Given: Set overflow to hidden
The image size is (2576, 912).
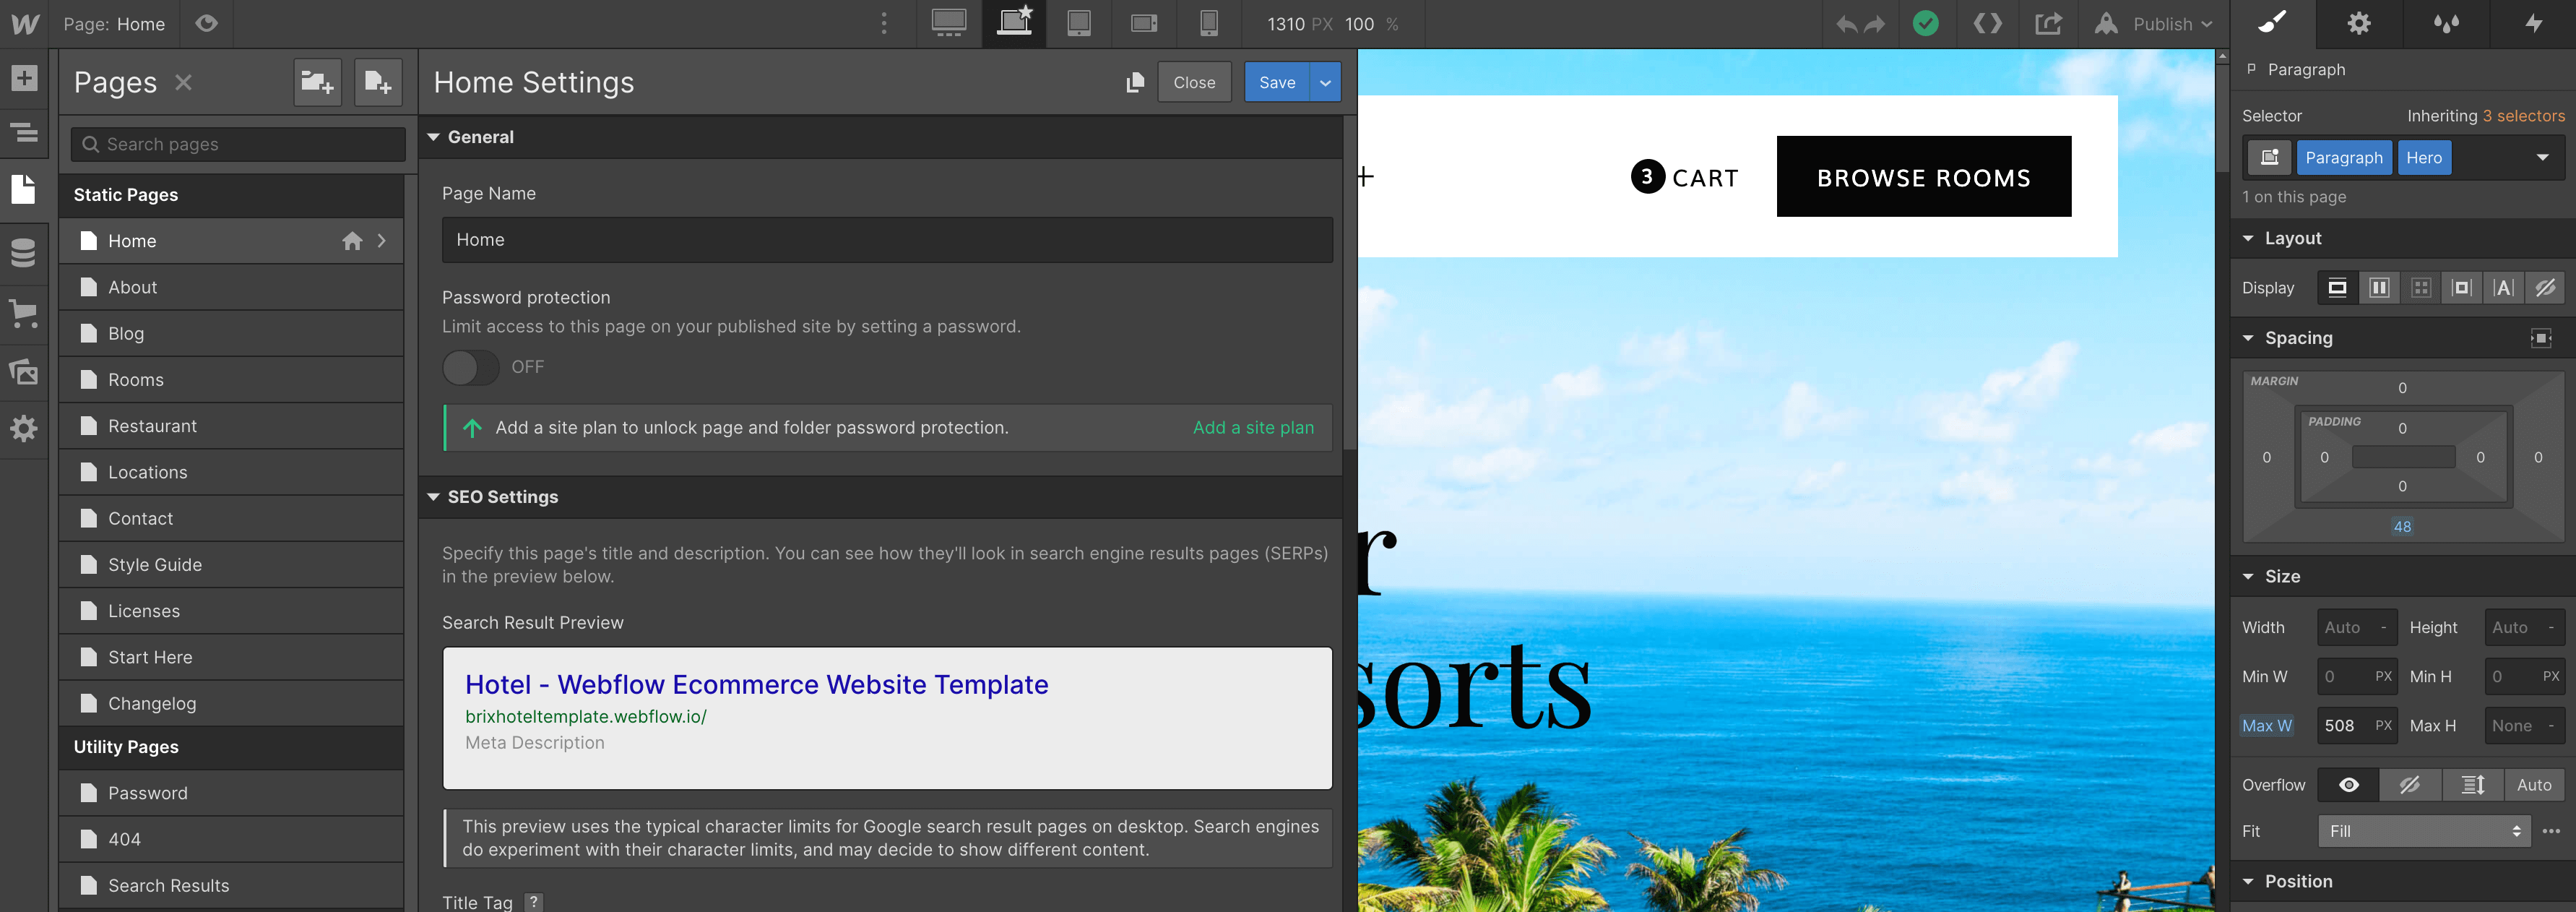Looking at the screenshot, I should [2410, 785].
